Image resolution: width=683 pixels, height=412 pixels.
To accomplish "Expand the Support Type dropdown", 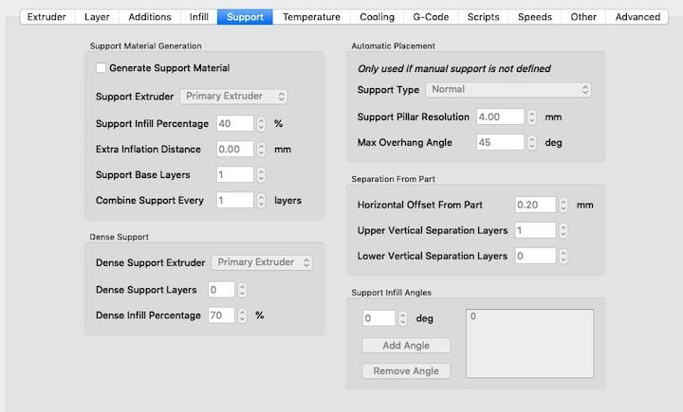I will tap(508, 90).
